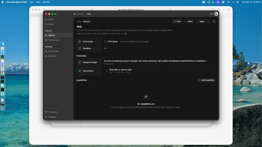Image resolution: width=262 pixels, height=147 pixels.
Task: Open Finder from the Dock
Action: (3, 44)
